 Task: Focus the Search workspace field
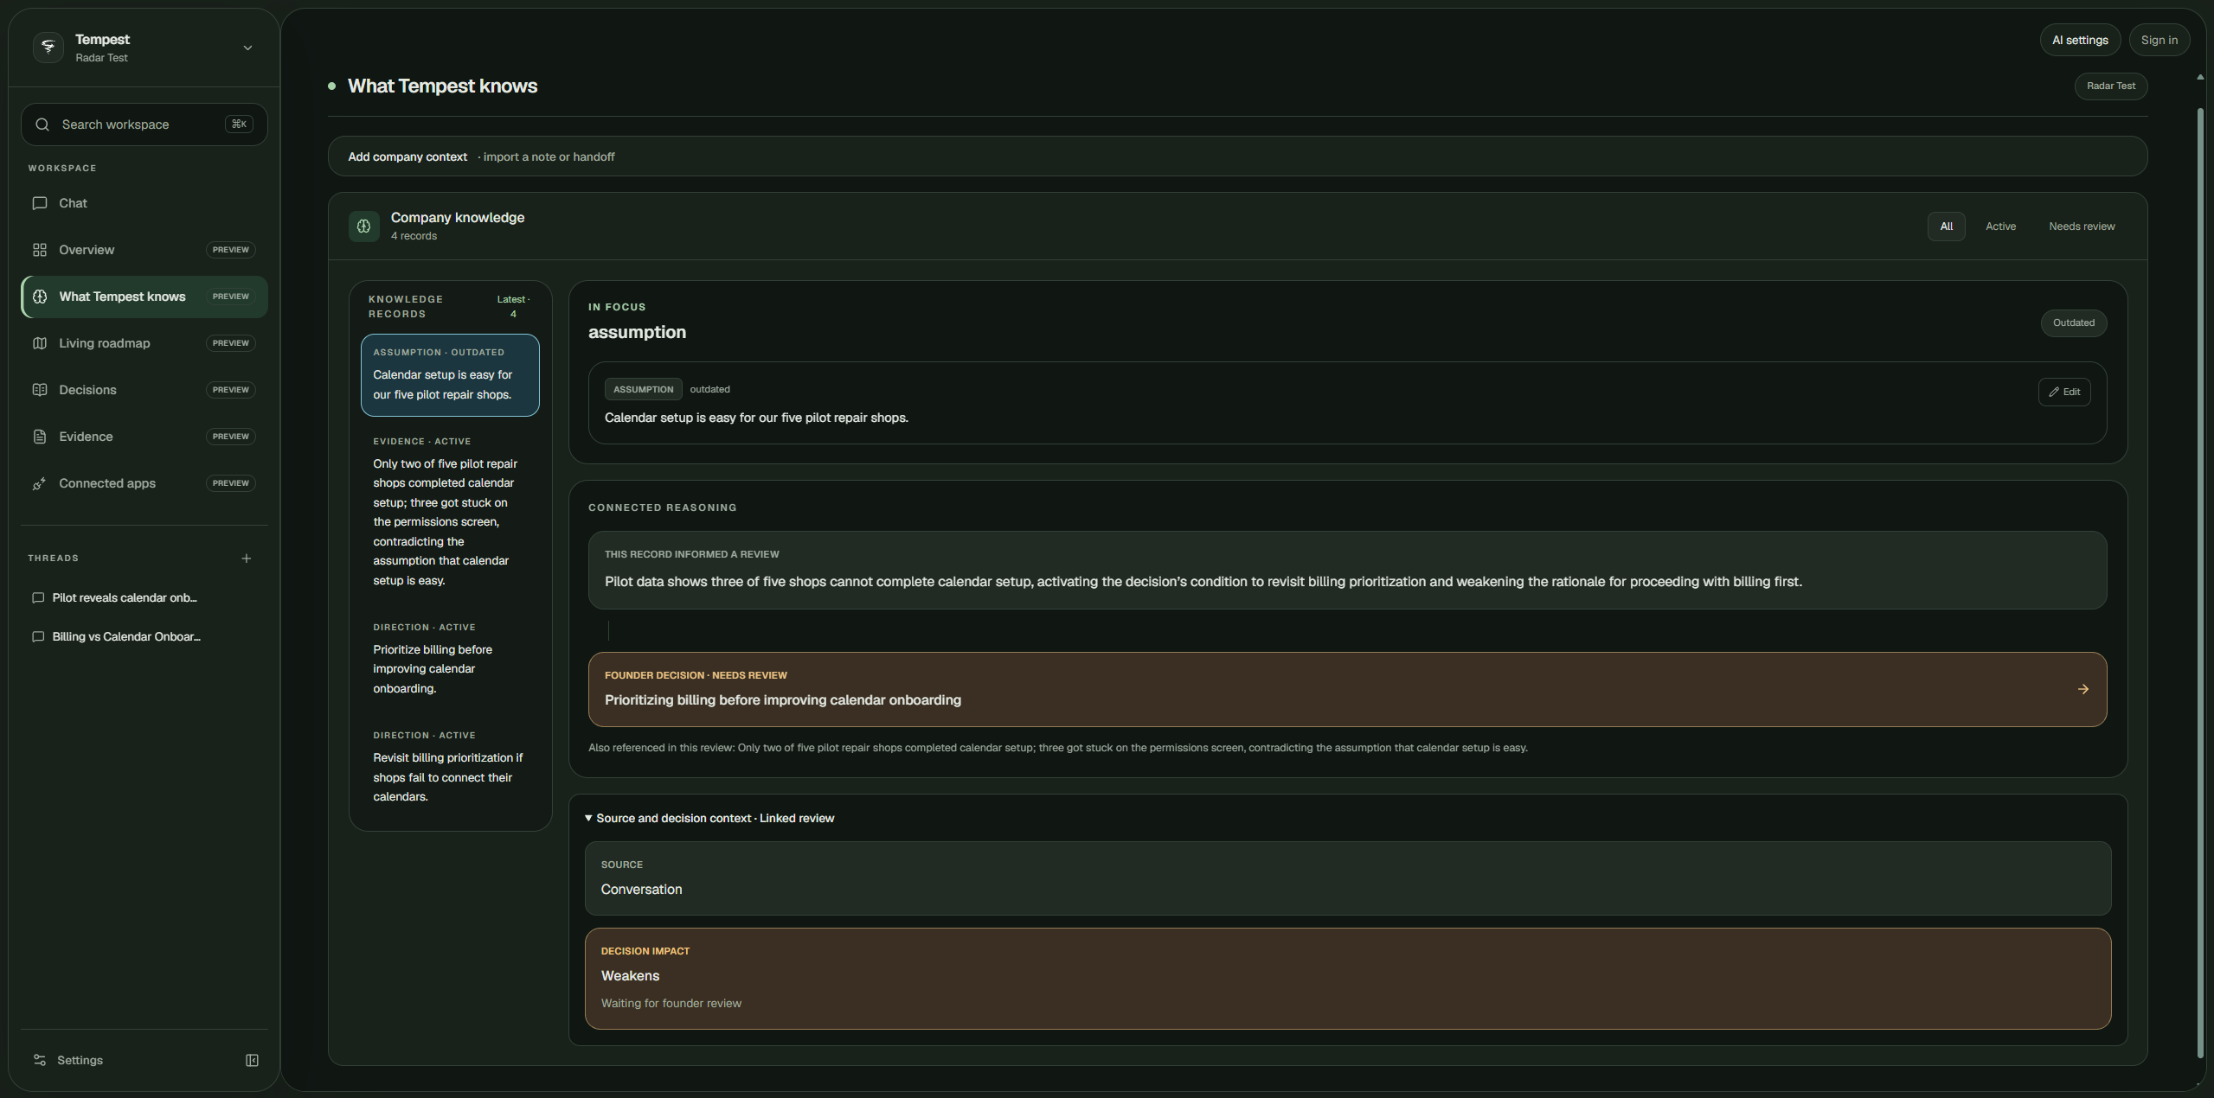pos(144,124)
